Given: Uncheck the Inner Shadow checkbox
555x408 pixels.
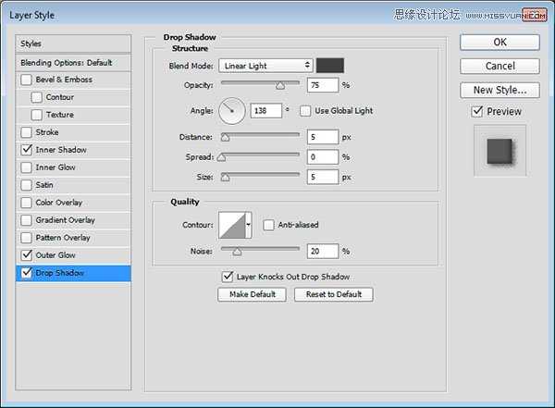Looking at the screenshot, I should coord(26,150).
